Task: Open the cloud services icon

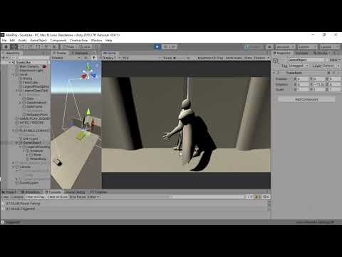Action: [269, 47]
